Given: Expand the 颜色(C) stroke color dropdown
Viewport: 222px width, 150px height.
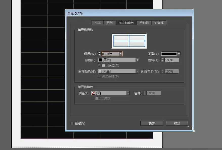Looking at the screenshot, I should point(137,60).
